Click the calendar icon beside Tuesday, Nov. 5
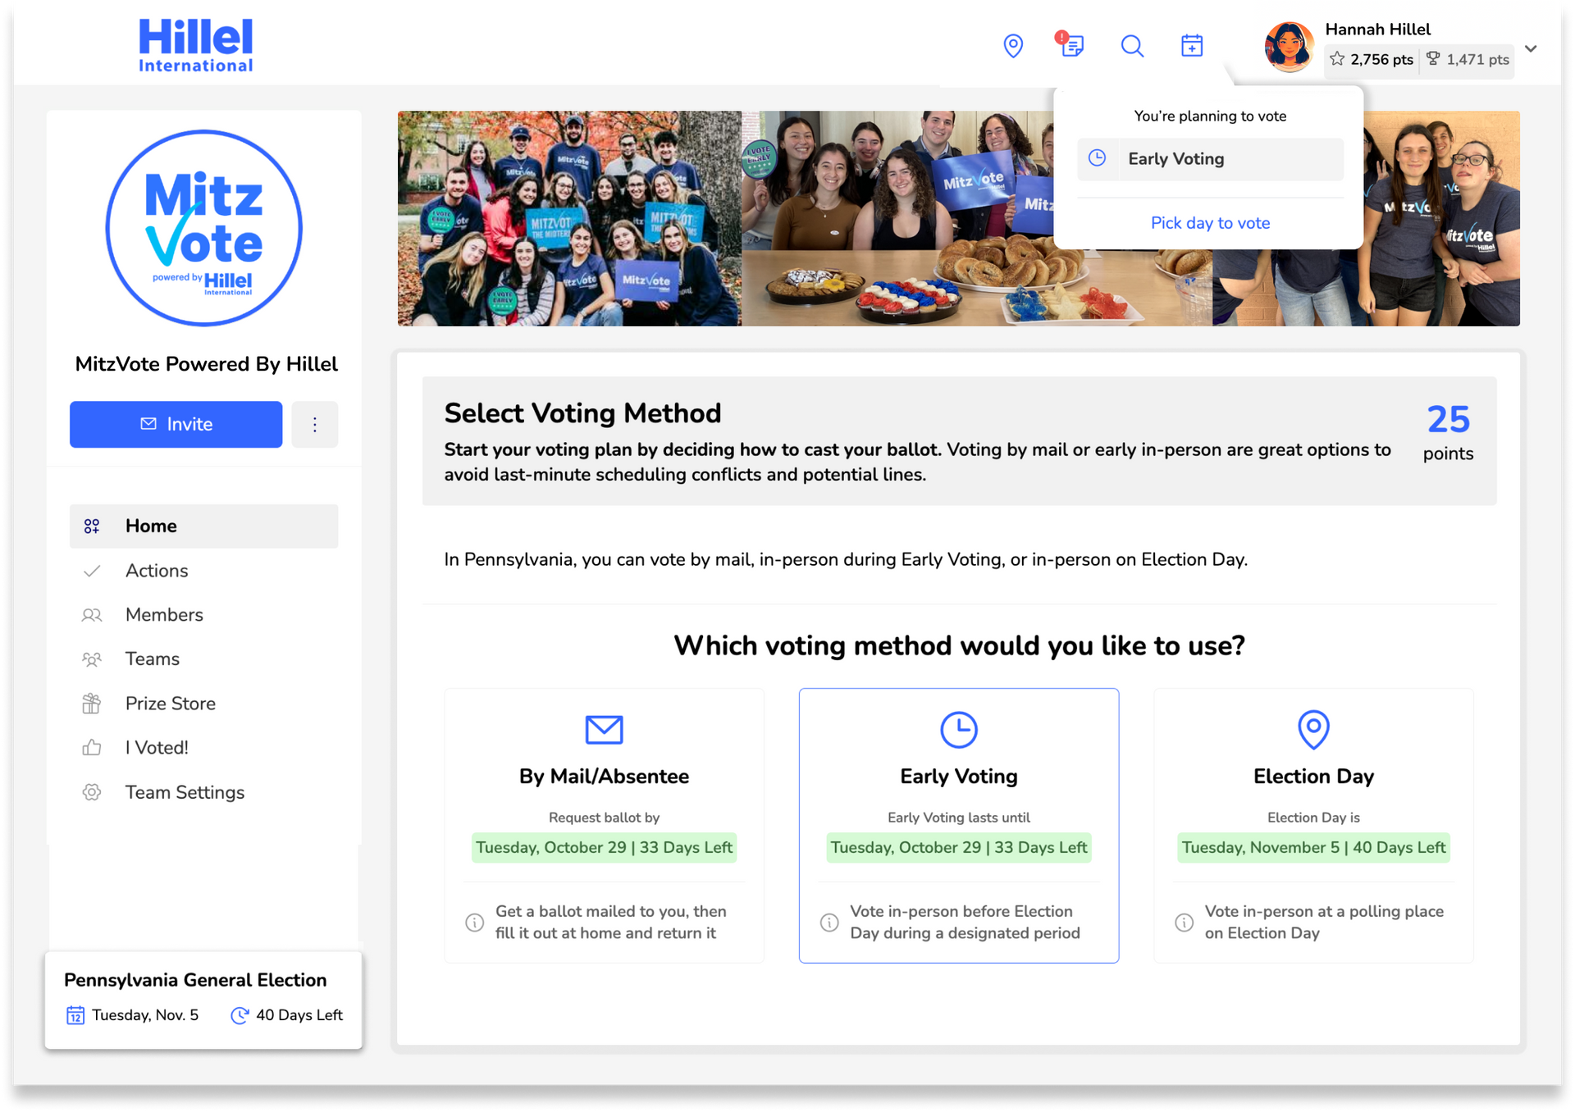 pyautogui.click(x=75, y=1015)
